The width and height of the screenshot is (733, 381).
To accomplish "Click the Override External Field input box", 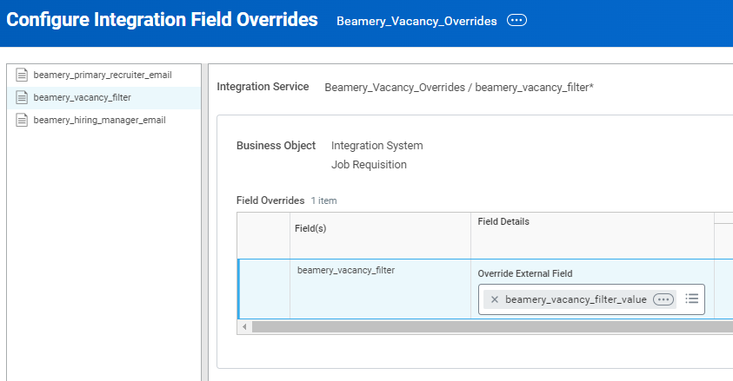I will click(591, 299).
